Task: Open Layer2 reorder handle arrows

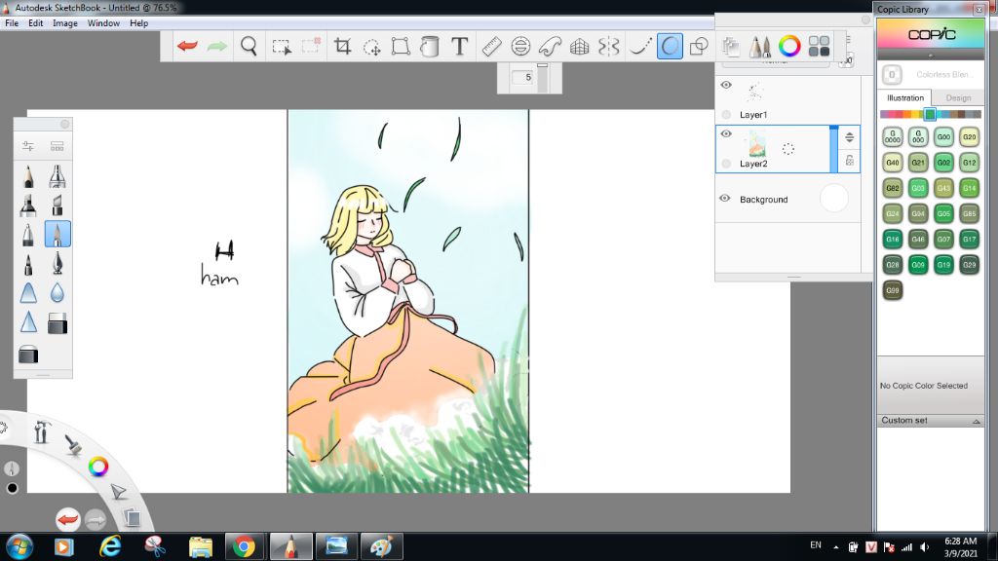Action: (850, 137)
